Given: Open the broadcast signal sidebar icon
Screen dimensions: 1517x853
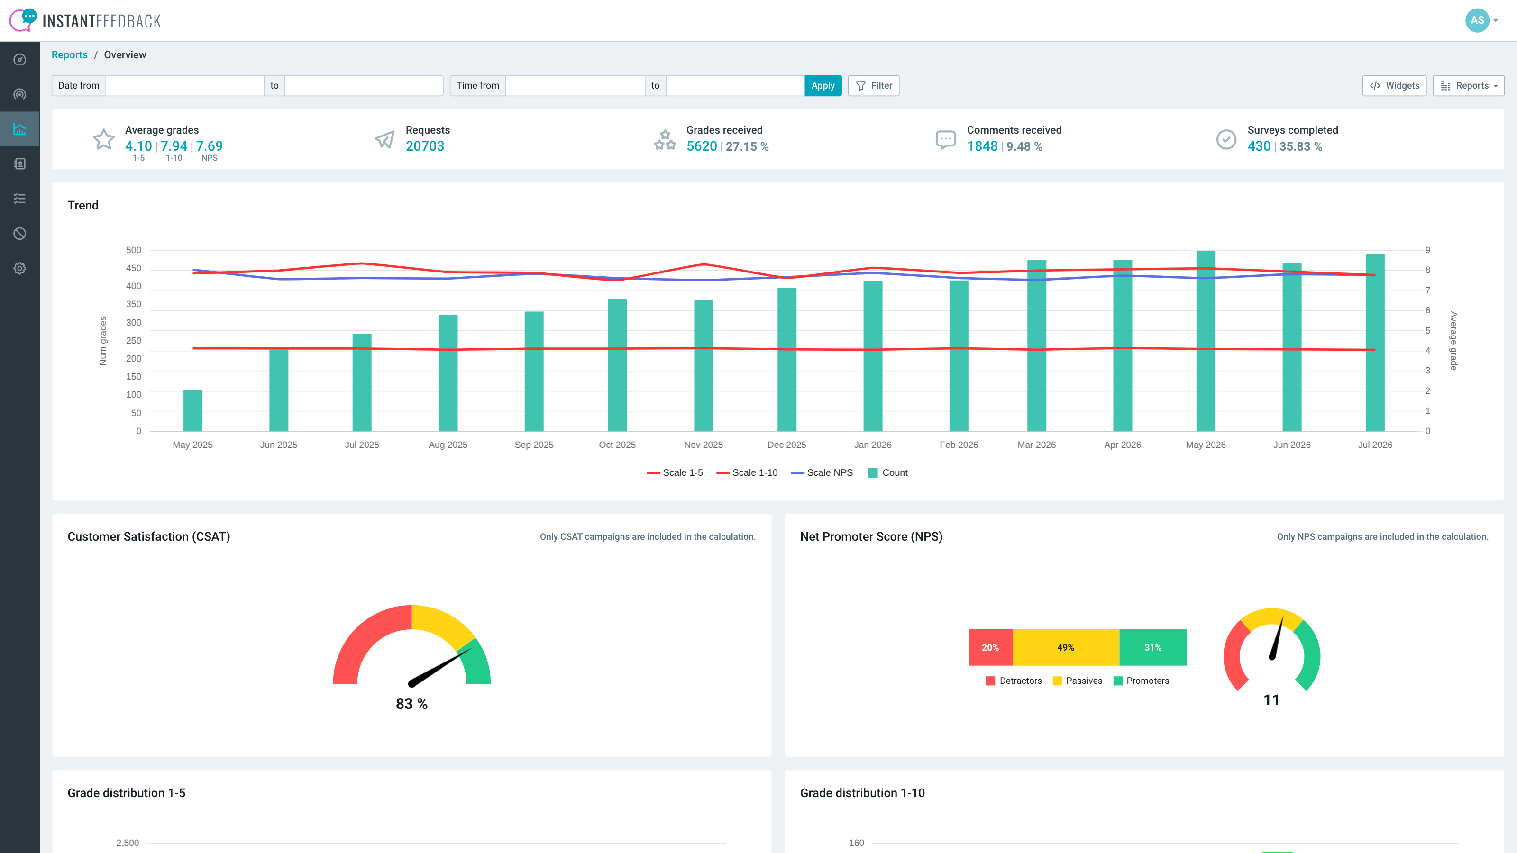Looking at the screenshot, I should pyautogui.click(x=19, y=94).
